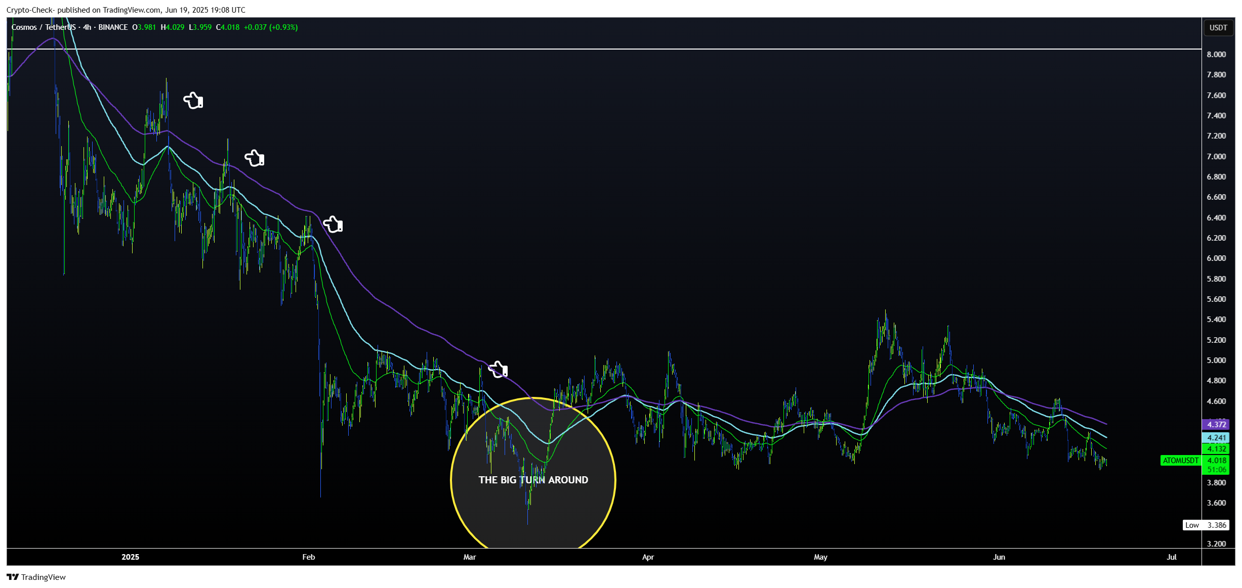Click the Low 3.386 price label
Screen dimensions: 1242x588
coord(1206,525)
